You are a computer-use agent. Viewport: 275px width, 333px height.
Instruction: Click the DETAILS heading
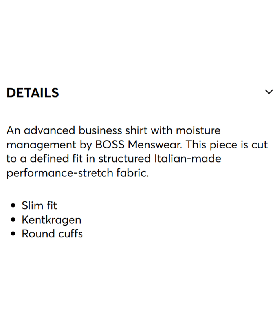click(33, 93)
